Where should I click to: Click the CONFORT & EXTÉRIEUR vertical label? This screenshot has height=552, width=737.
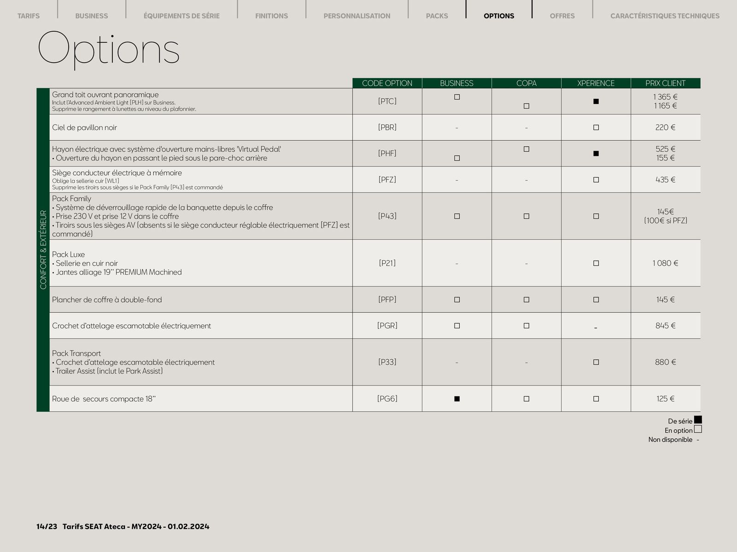pos(43,250)
